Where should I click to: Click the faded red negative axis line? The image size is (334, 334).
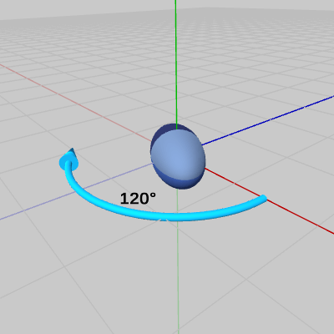[75, 103]
